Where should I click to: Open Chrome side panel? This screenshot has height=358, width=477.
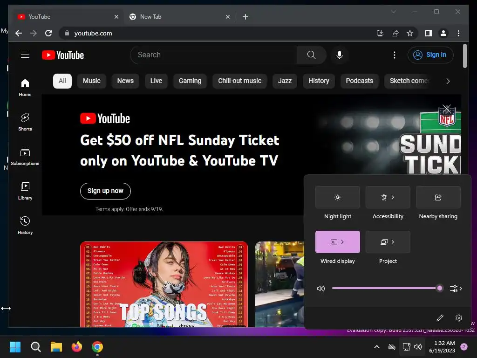(429, 33)
